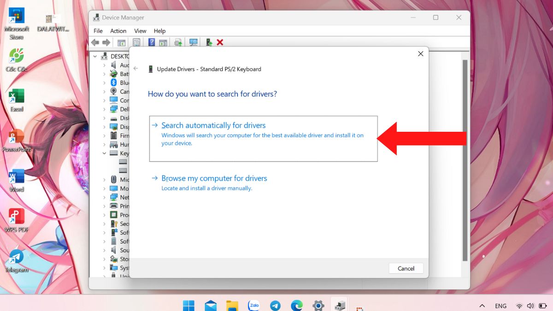The image size is (553, 311).
Task: Choose Browse my computer for drivers
Action: [210, 182]
